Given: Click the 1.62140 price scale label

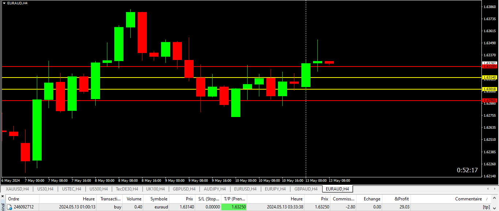Looking at the screenshot, I should [490, 176].
